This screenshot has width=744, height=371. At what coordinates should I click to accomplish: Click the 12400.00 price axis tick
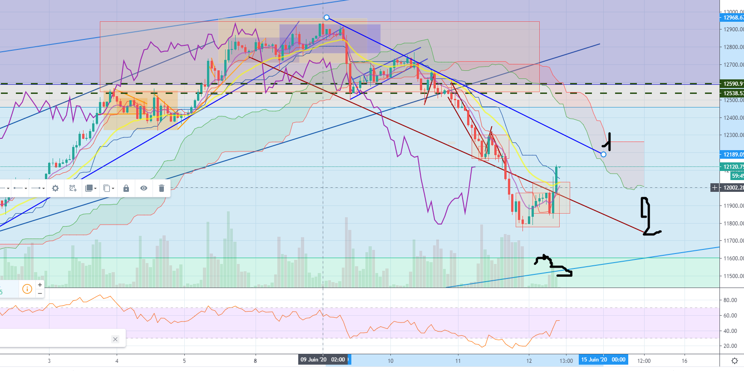(734, 118)
